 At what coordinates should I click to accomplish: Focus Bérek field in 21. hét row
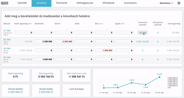pos(64,33)
